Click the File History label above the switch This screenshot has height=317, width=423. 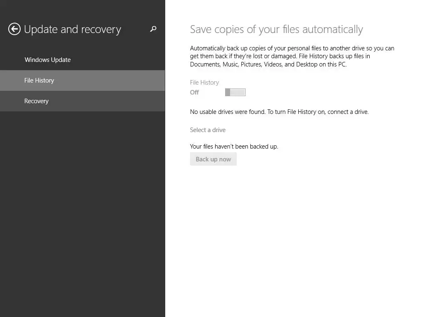(204, 83)
